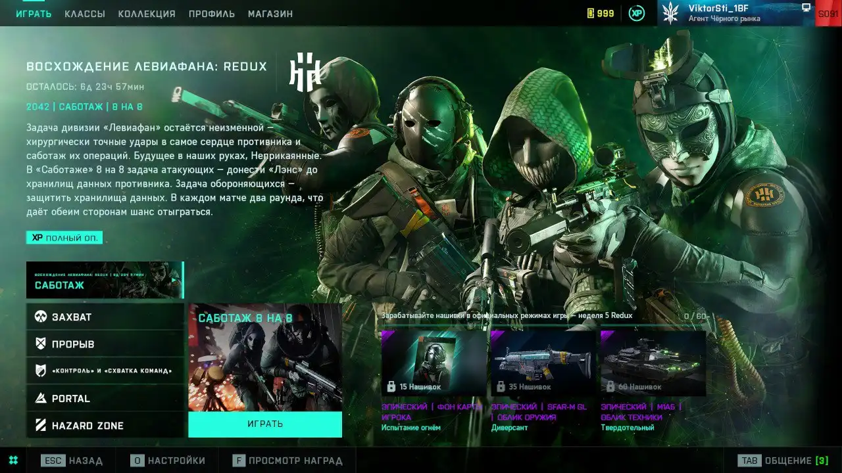Click the four-dot menu icon in bottom-left corner
Screen dimensions: 842x473
click(x=13, y=460)
